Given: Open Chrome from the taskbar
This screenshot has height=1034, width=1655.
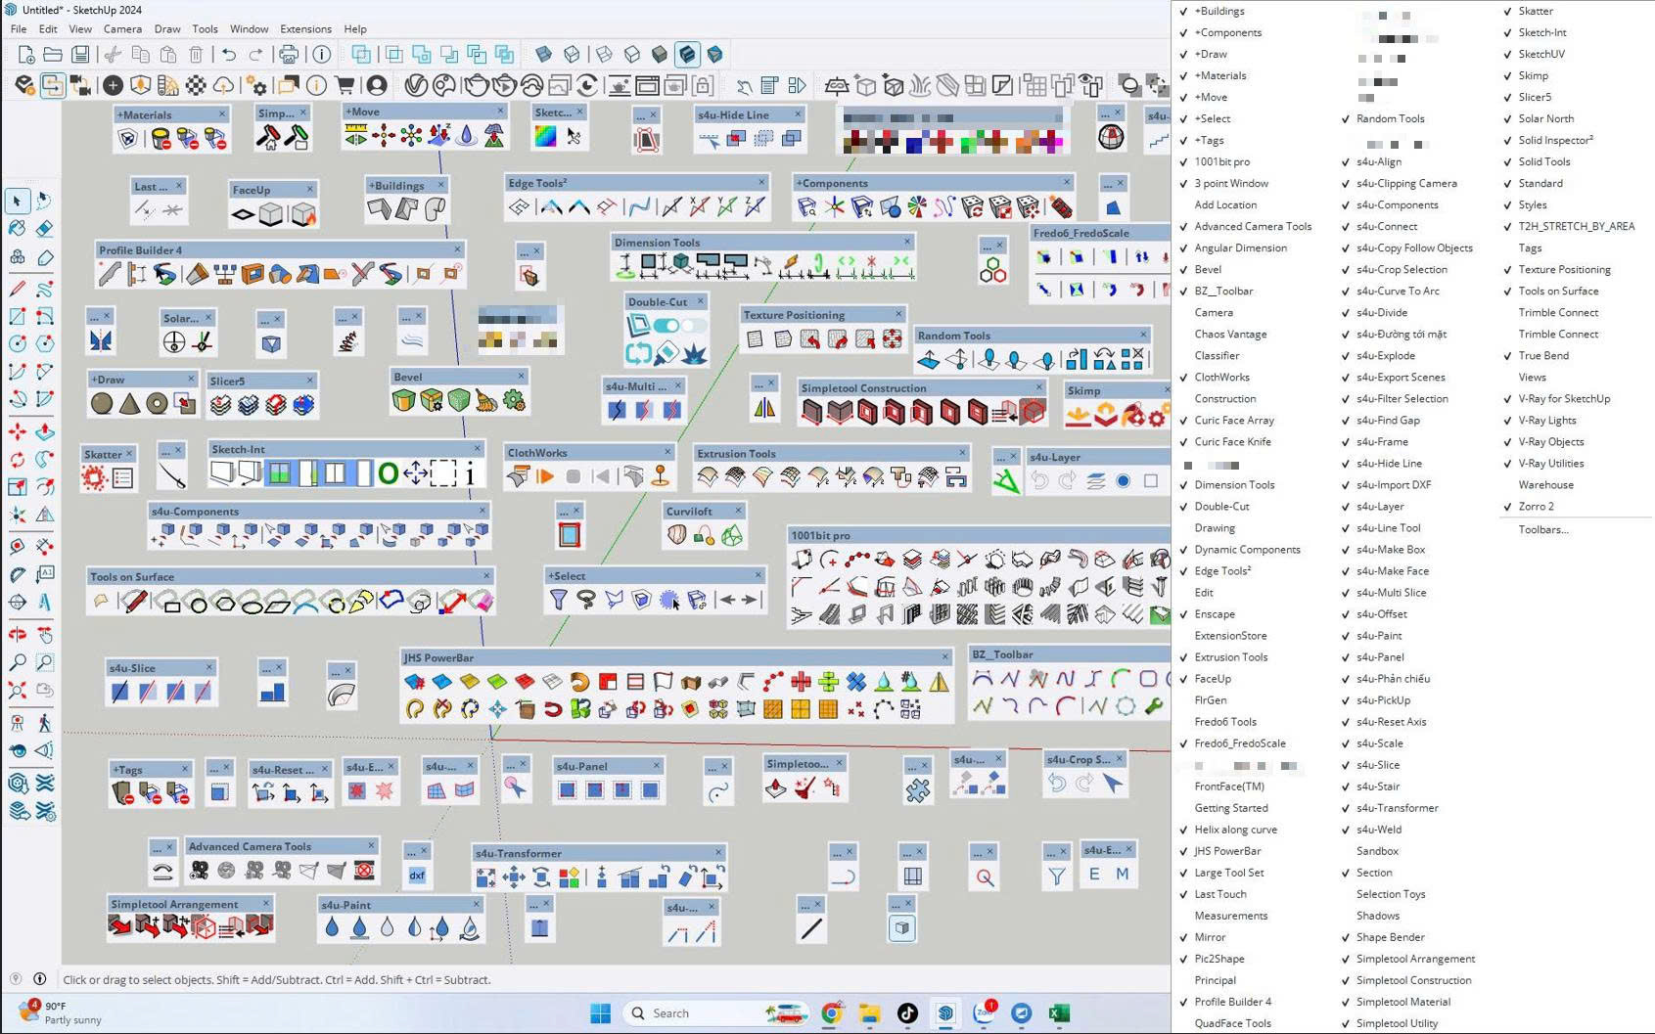Looking at the screenshot, I should pos(831,1013).
